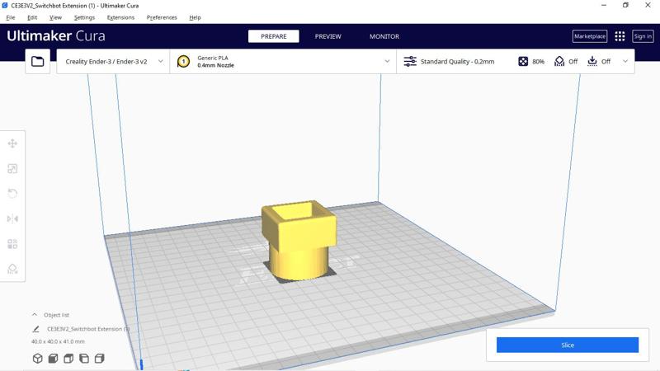Open the Help menu

(195, 17)
